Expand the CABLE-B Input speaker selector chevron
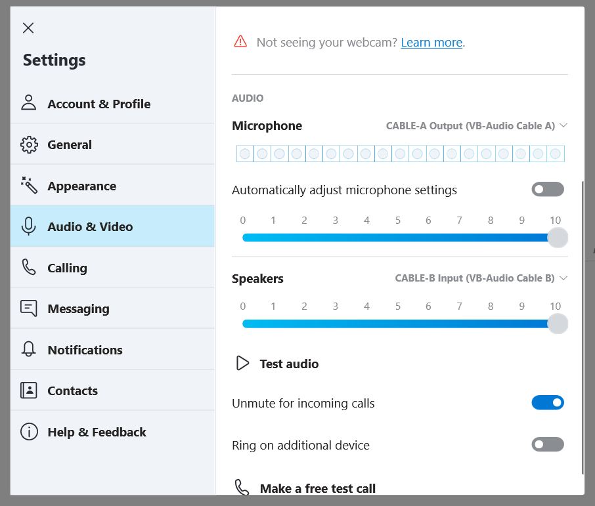595x506 pixels. [x=563, y=278]
